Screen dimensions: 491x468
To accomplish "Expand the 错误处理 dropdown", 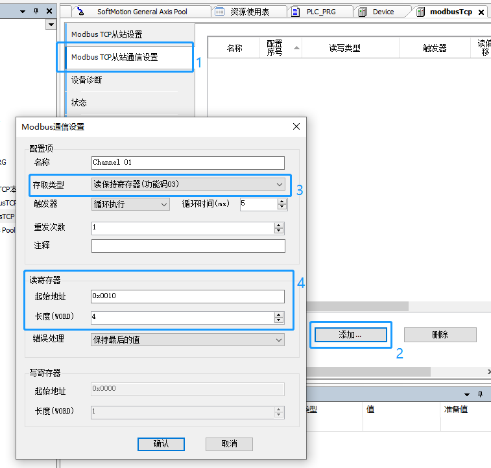I will [x=279, y=340].
